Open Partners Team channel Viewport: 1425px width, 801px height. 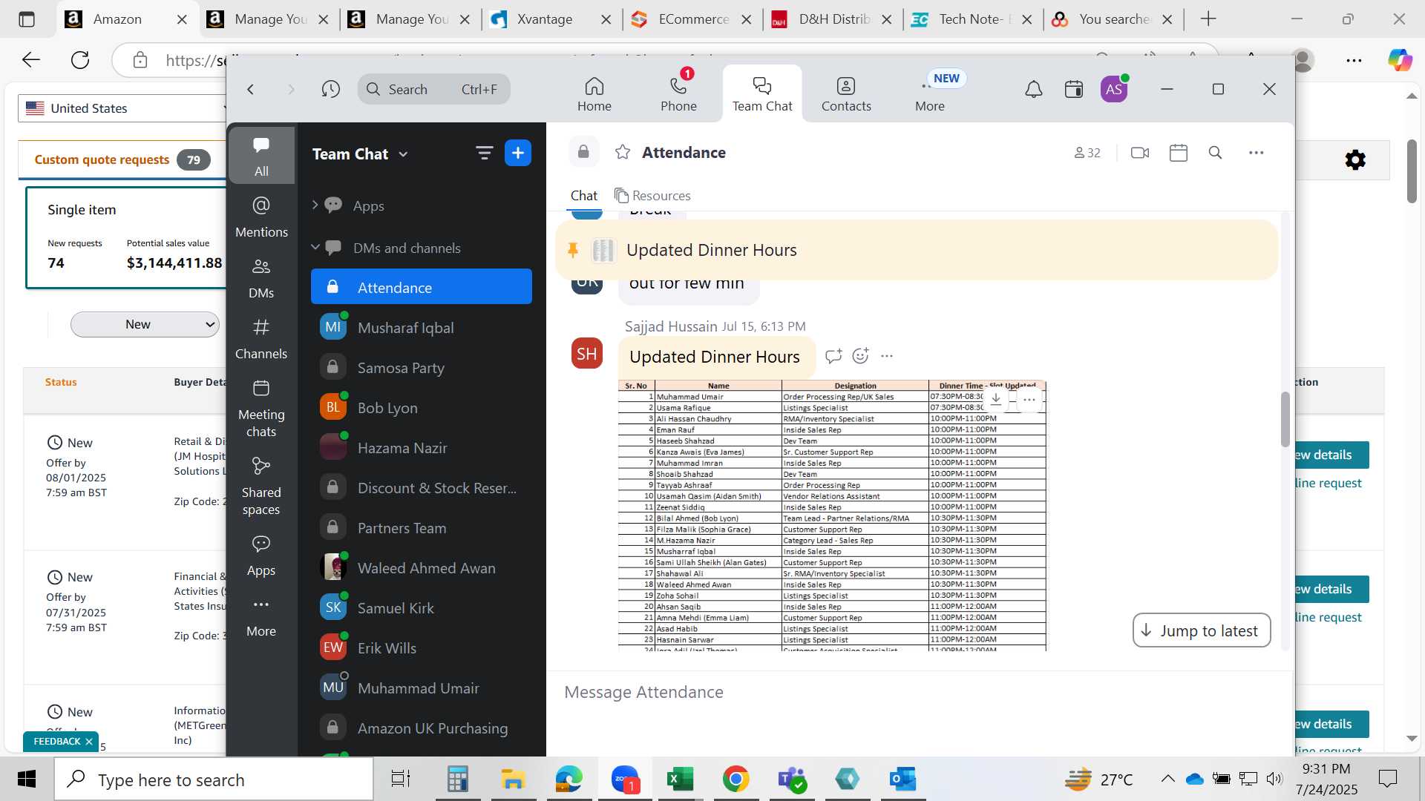point(421,527)
